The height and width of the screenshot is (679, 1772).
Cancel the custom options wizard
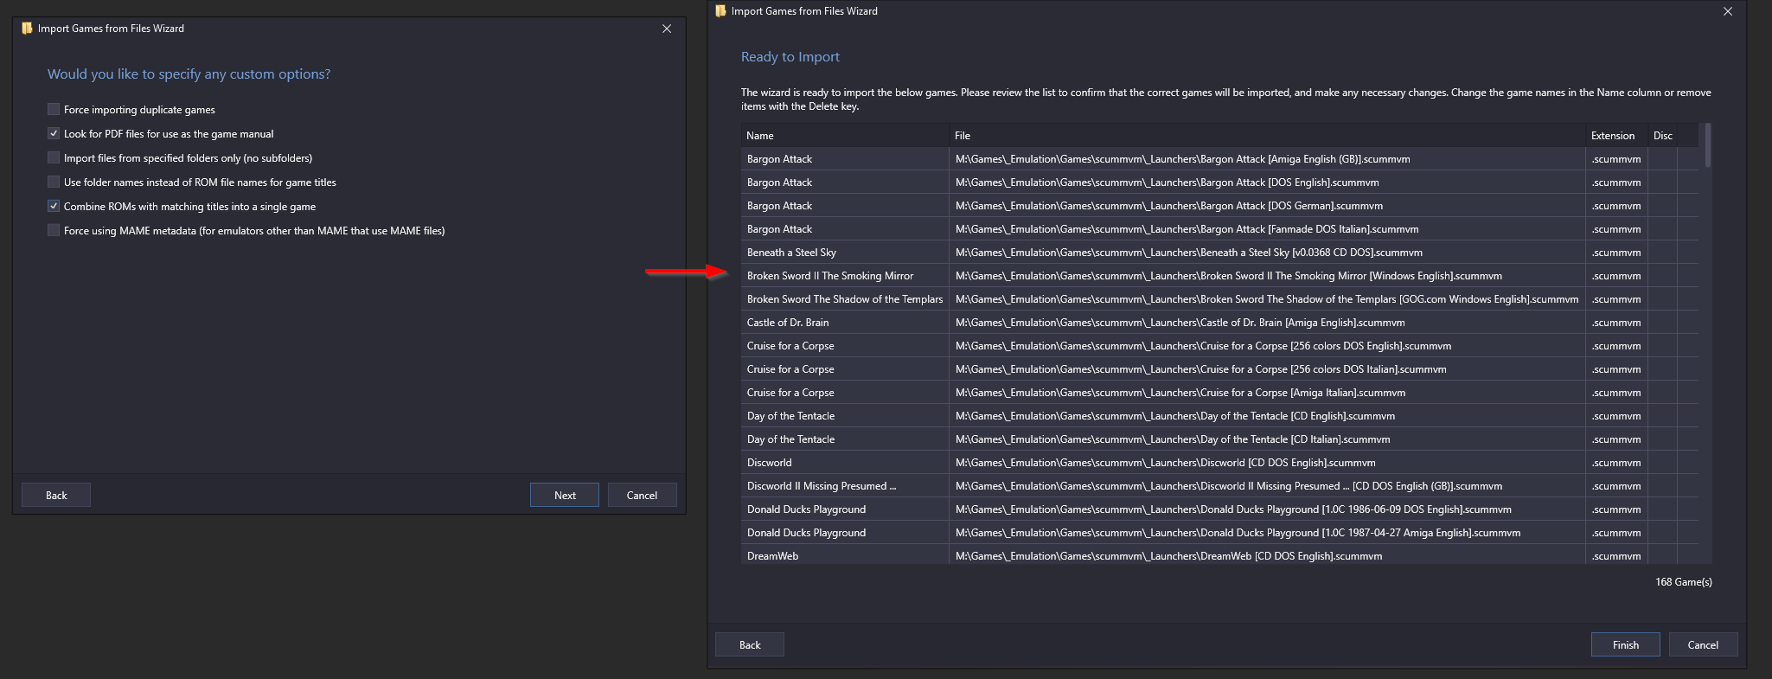pyautogui.click(x=642, y=495)
